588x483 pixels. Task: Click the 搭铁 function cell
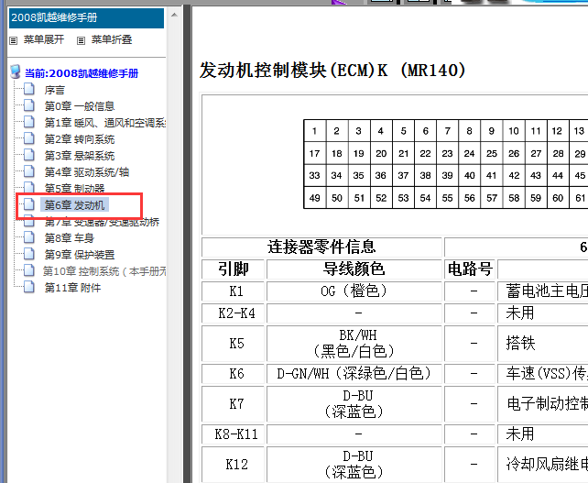pos(542,344)
